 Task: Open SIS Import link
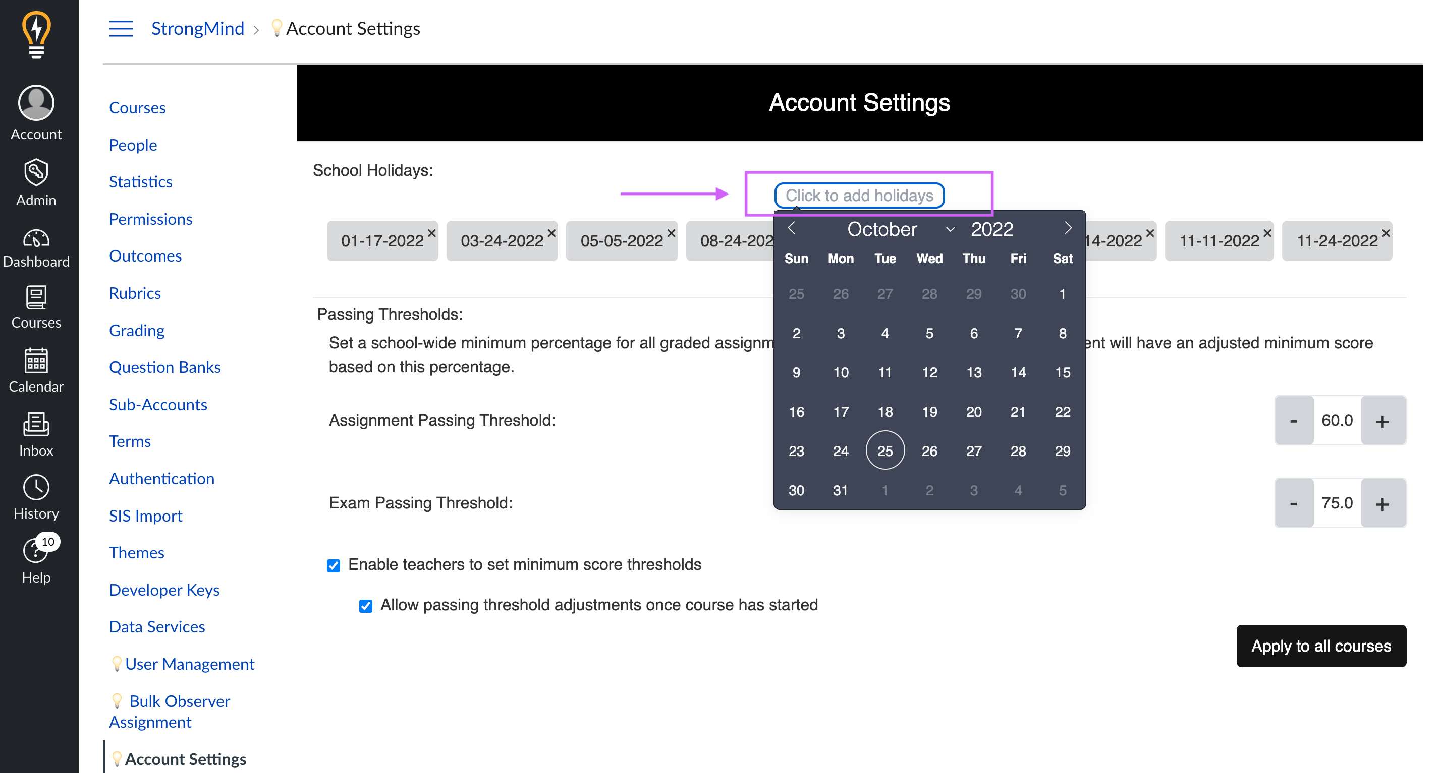(x=146, y=516)
